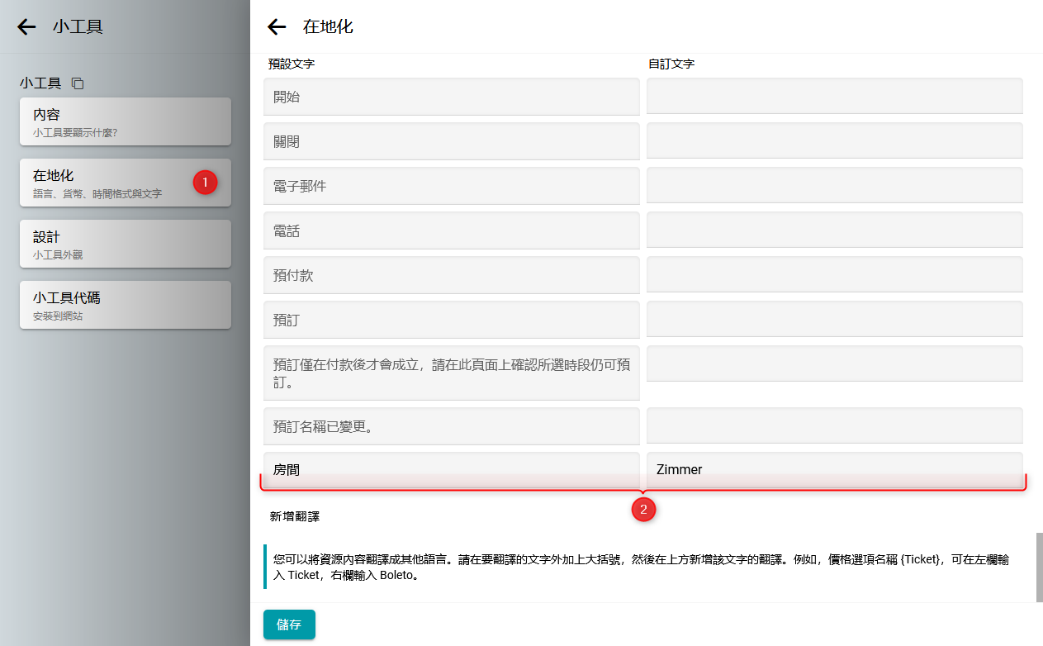Click copy icon next to 小工具 label
Viewport: 1043px width, 646px height.
[x=78, y=83]
